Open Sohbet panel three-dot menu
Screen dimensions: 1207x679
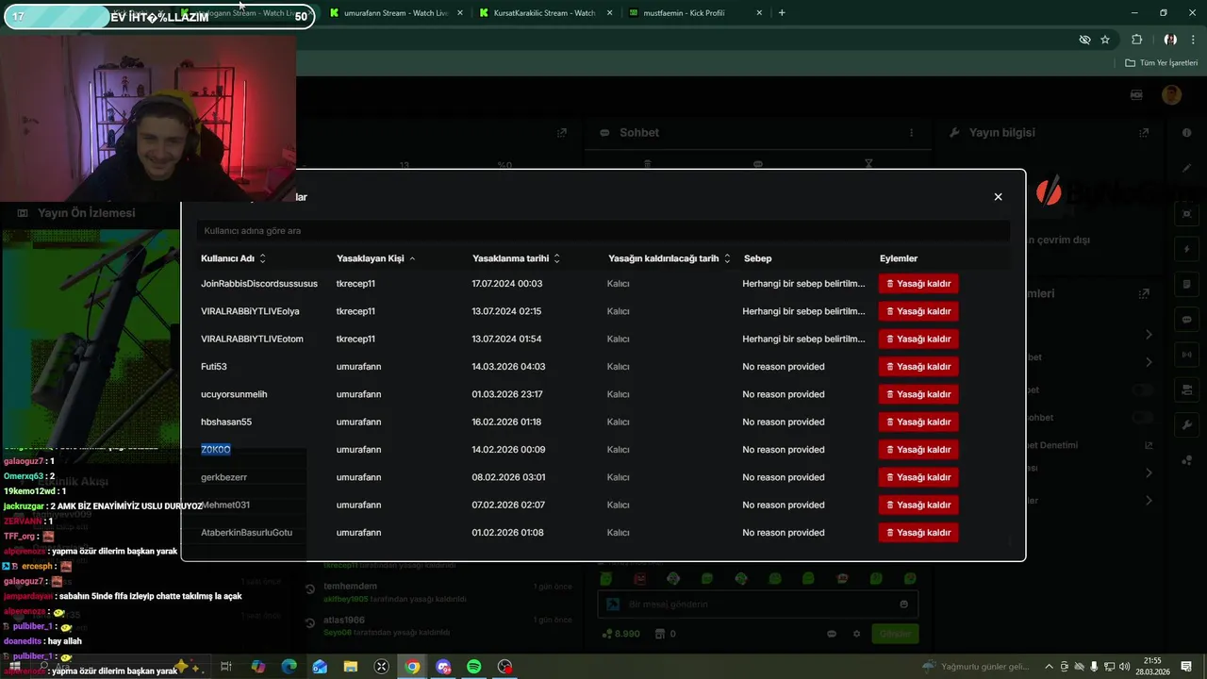click(911, 133)
